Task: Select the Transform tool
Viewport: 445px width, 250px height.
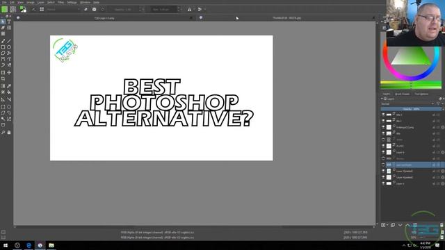Action: [3, 72]
